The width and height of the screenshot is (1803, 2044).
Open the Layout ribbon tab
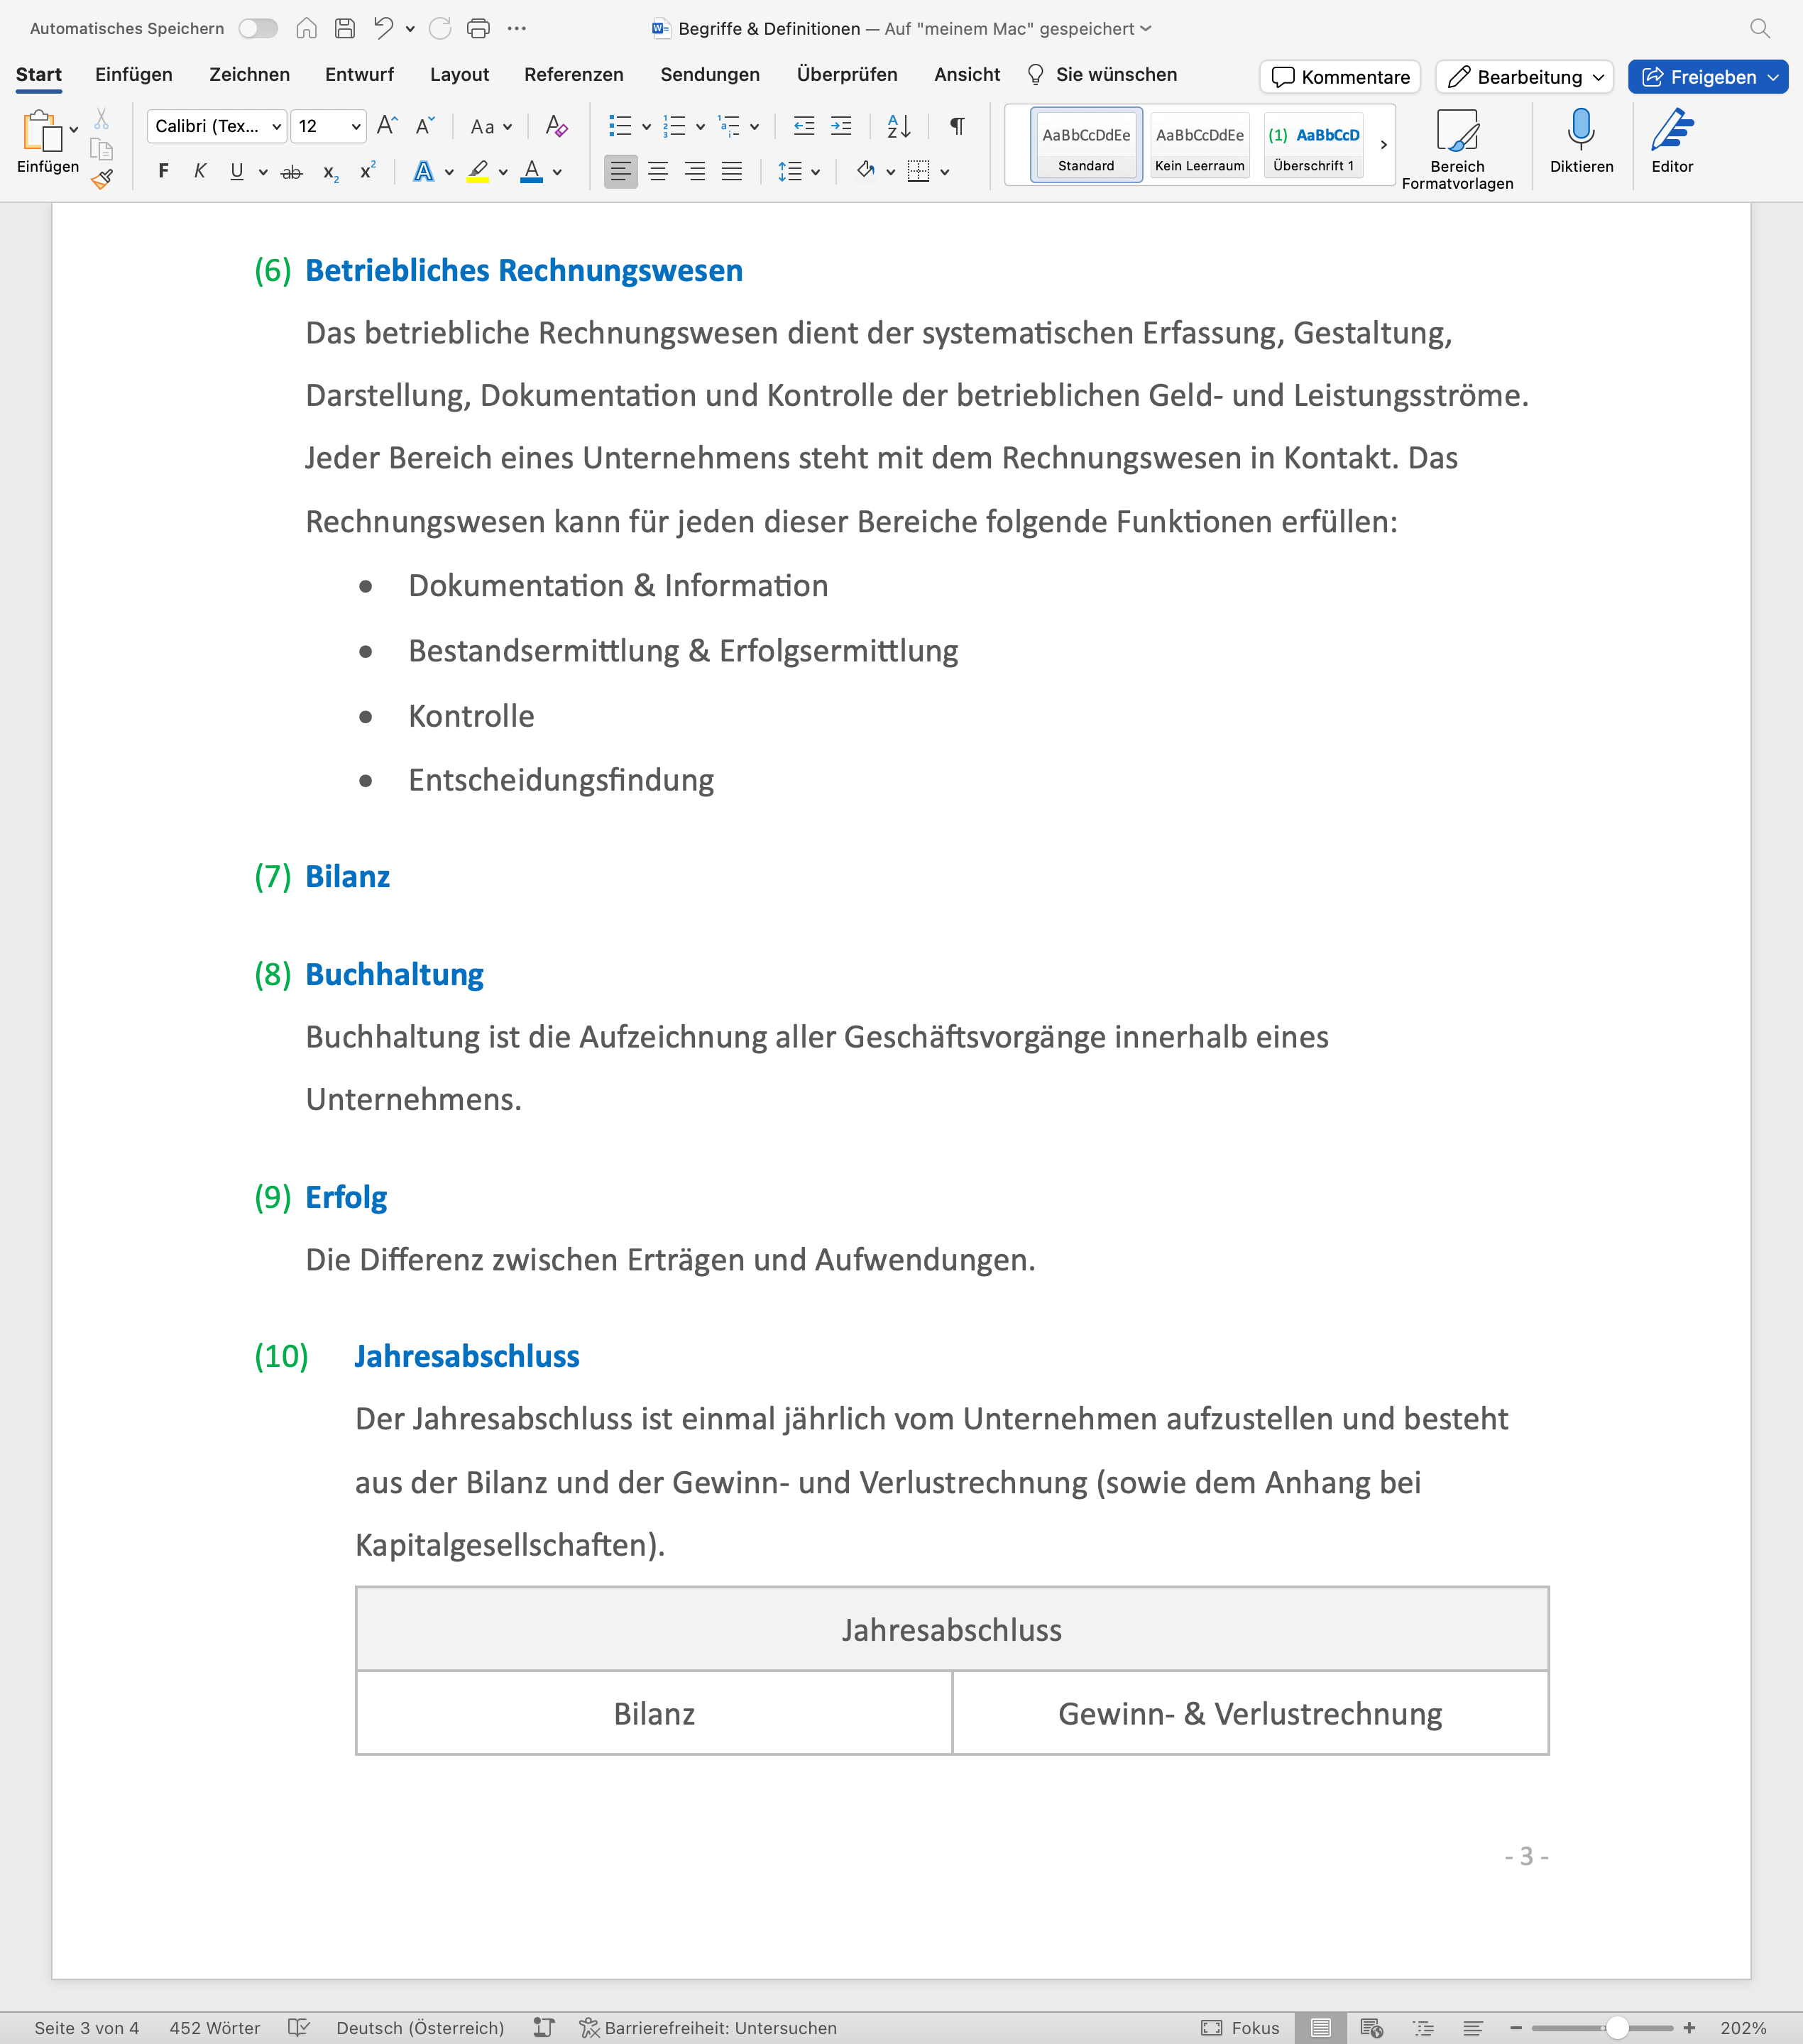pyautogui.click(x=459, y=75)
